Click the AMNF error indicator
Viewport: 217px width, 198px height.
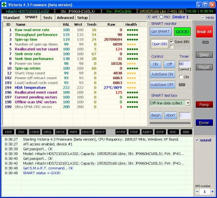(x=121, y=132)
